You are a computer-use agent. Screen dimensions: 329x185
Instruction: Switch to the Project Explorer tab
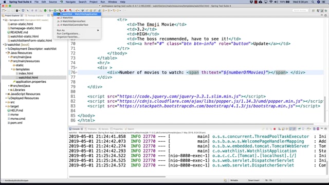(12, 15)
